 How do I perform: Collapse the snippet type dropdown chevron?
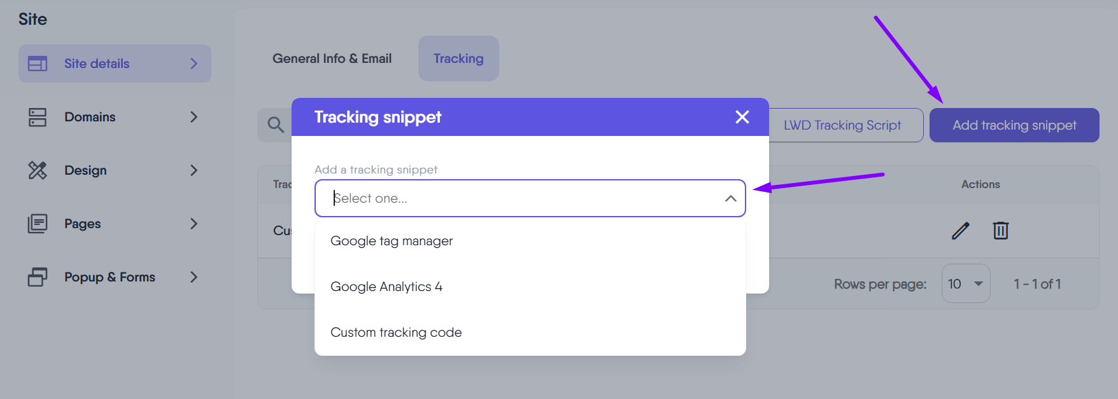(x=730, y=199)
